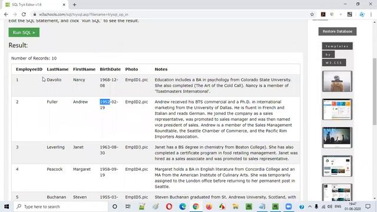Reload the current web page
377x212 pixels.
pyautogui.click(x=24, y=14)
